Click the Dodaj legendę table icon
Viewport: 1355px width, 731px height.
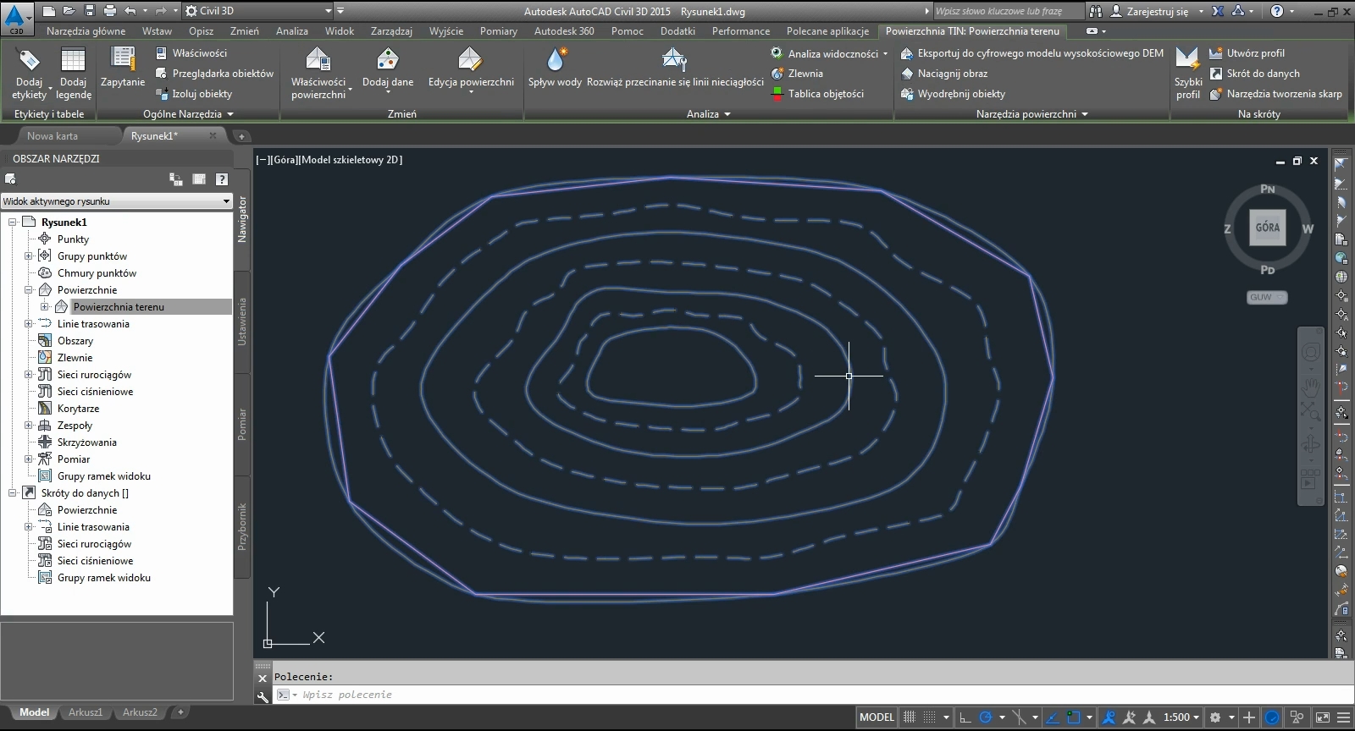(x=73, y=60)
